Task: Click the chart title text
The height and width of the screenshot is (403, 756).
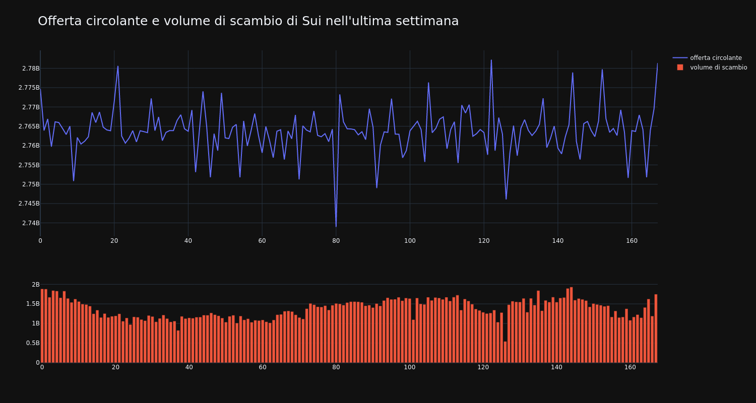Action: point(248,21)
